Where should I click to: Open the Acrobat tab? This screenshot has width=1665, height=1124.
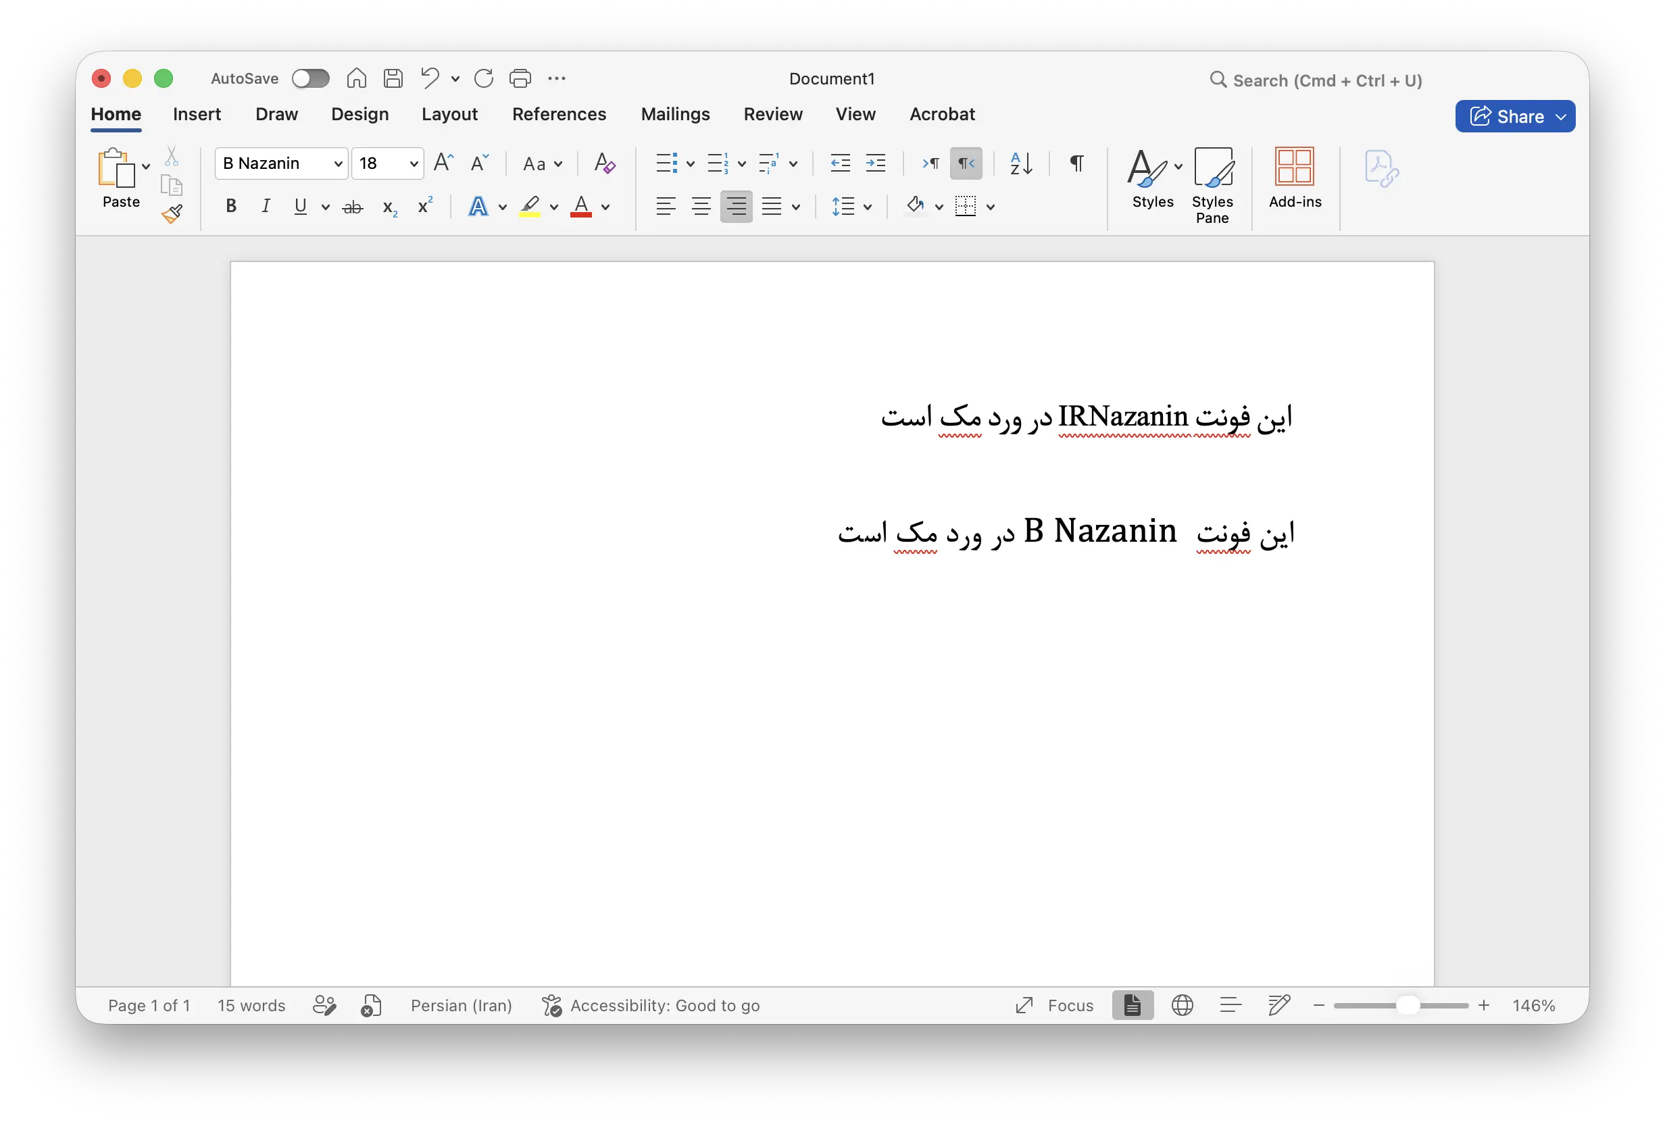click(x=942, y=115)
